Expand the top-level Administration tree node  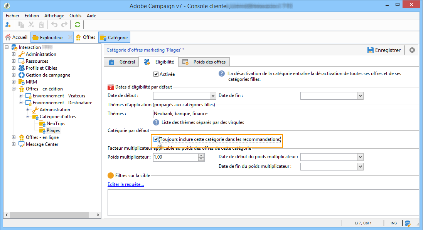click(x=13, y=54)
